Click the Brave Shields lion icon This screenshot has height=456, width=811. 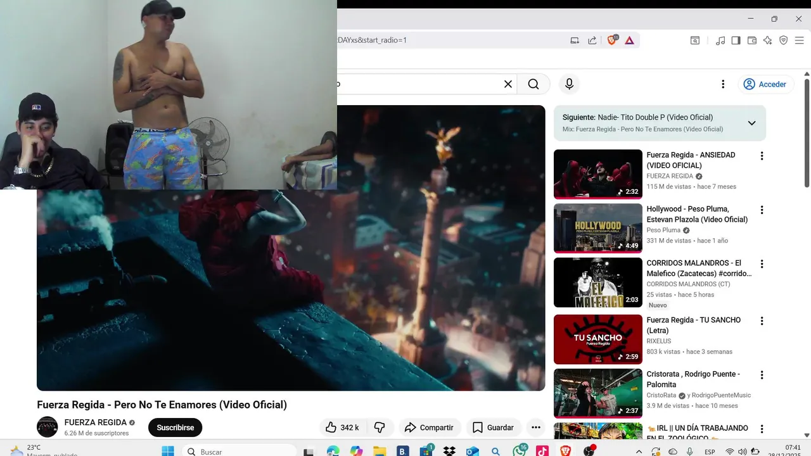coord(613,40)
